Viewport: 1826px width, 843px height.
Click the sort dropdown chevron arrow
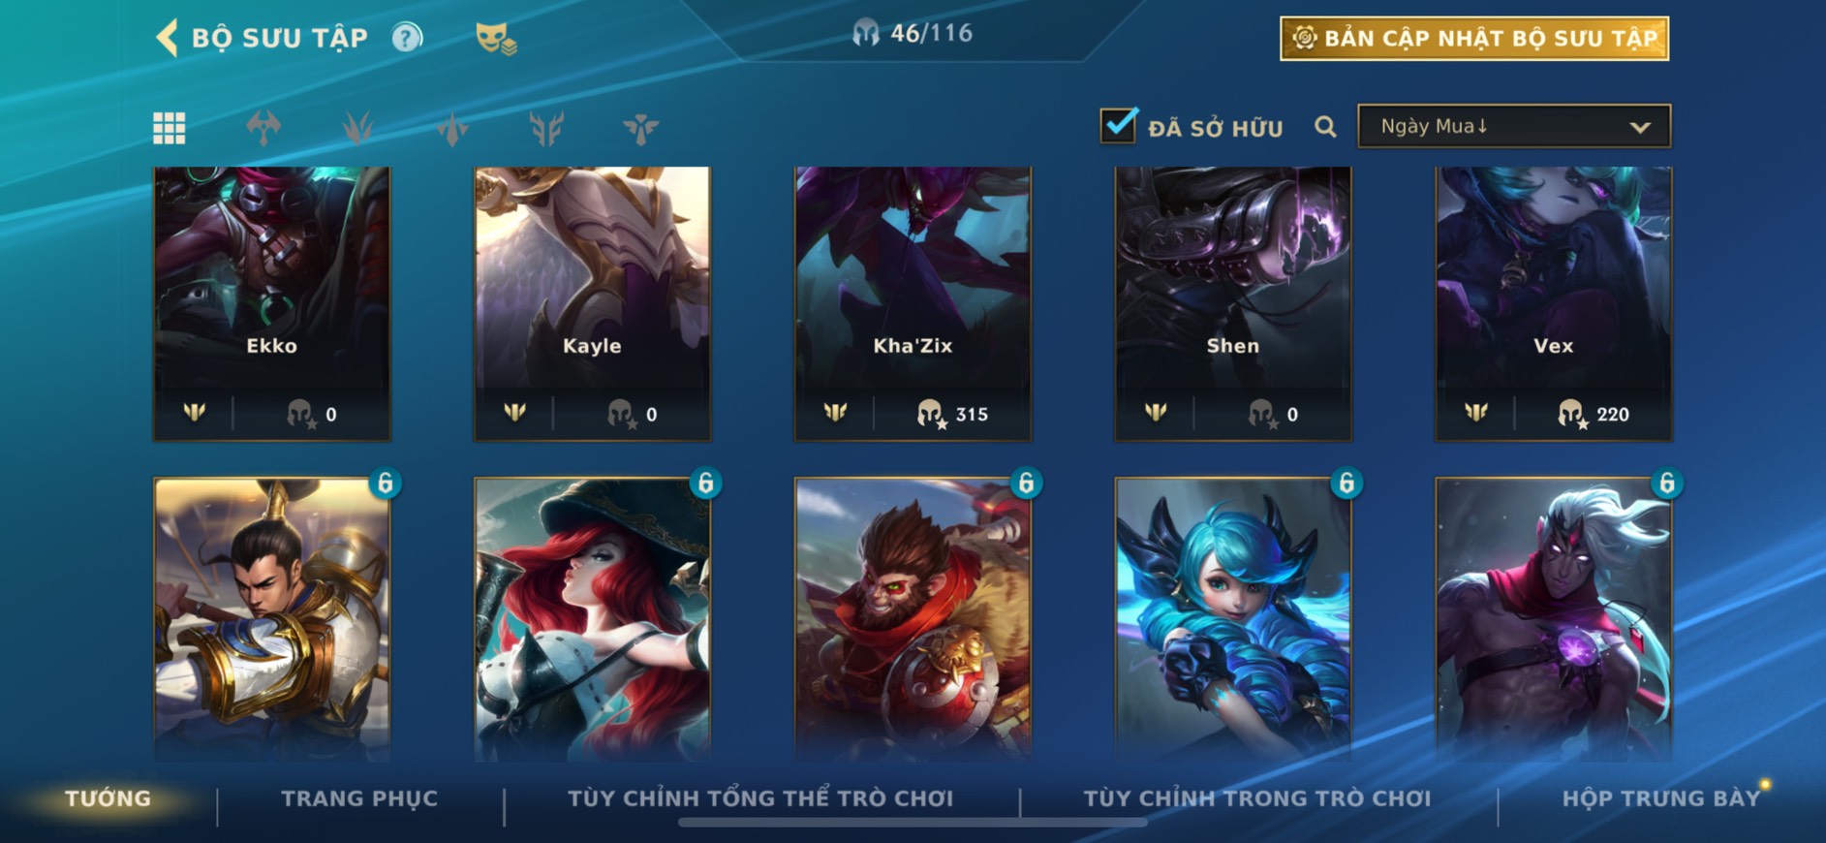tap(1639, 127)
